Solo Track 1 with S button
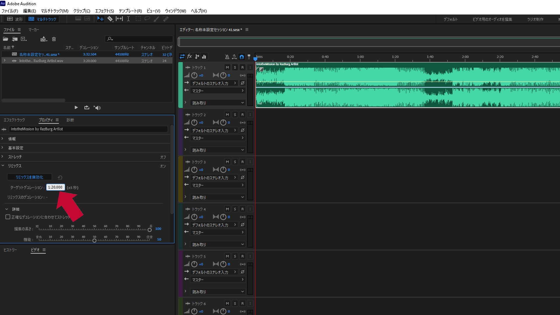Image resolution: width=560 pixels, height=315 pixels. (x=235, y=67)
